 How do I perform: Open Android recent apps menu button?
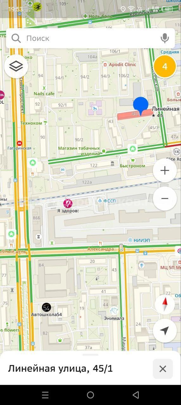[x=45, y=395]
